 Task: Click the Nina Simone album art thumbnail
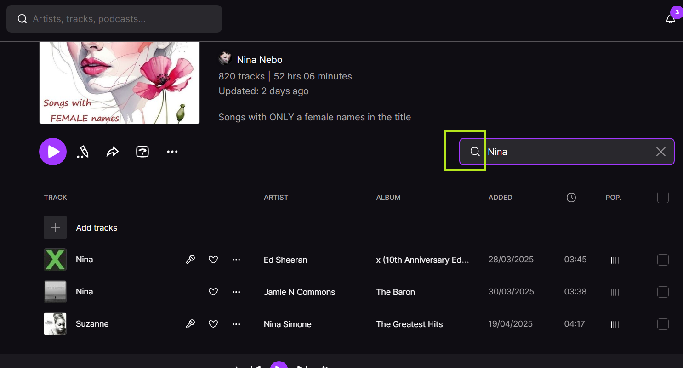[55, 324]
